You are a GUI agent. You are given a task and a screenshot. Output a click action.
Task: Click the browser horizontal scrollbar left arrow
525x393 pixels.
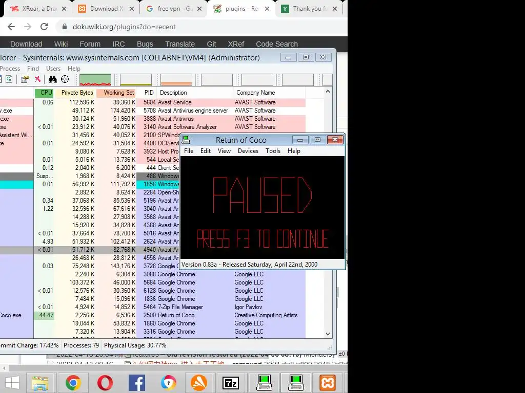(4, 368)
